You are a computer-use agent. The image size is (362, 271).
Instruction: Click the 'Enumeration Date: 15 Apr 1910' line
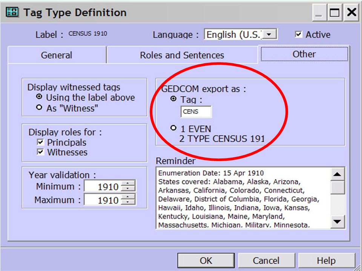211,173
